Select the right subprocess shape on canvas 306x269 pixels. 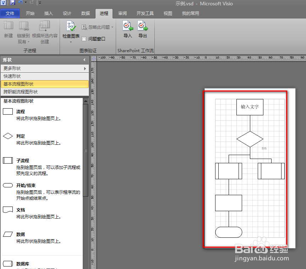coord(271,171)
